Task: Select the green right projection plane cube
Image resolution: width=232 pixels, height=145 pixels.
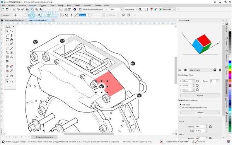Action: point(160,9)
